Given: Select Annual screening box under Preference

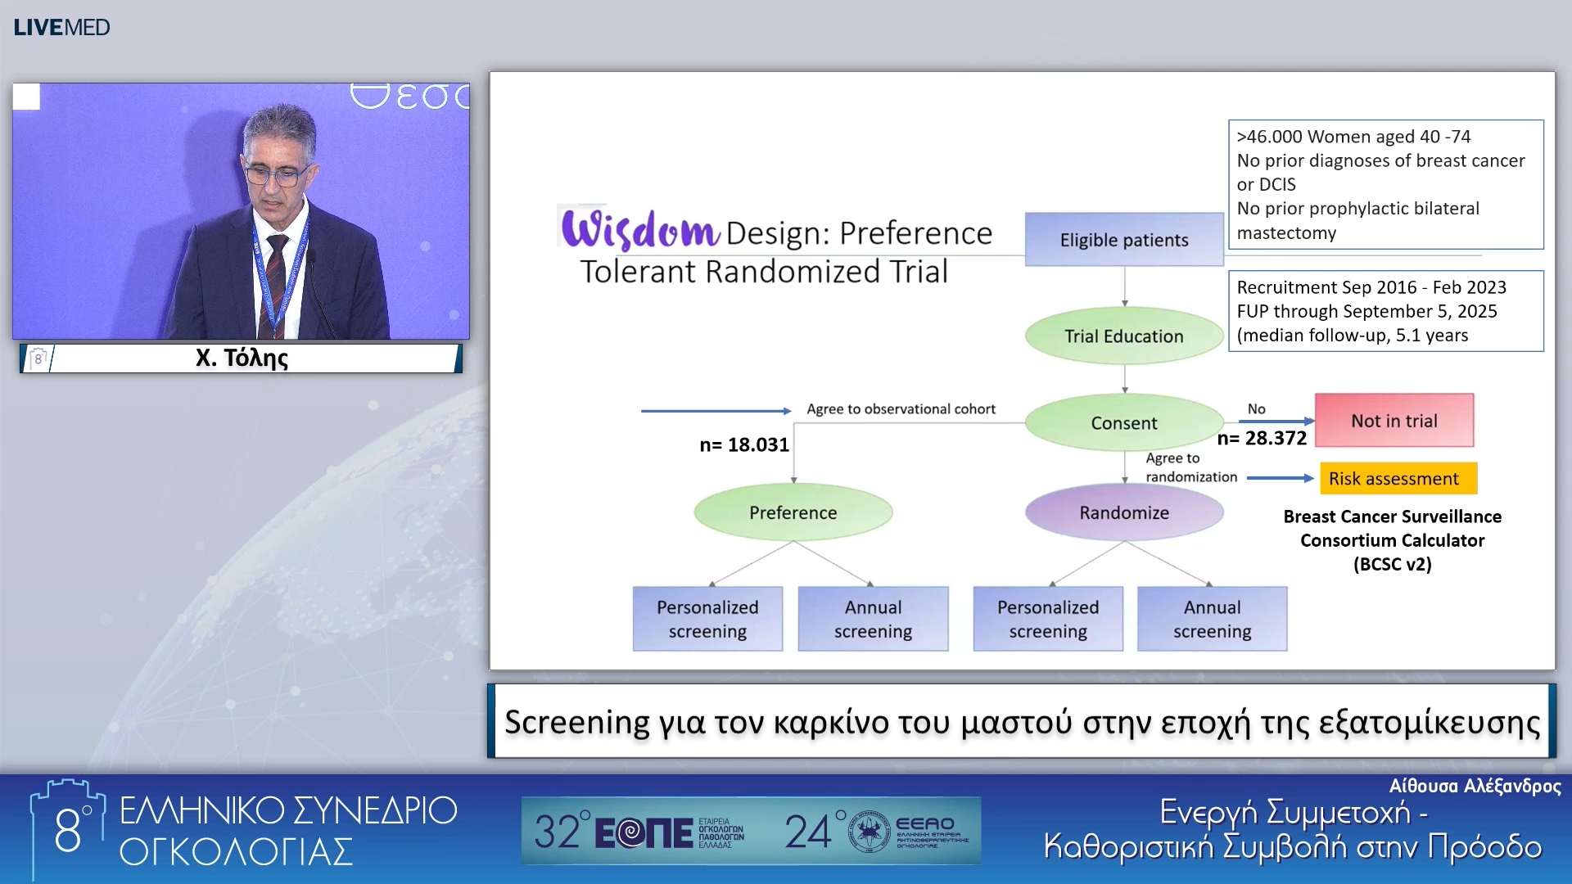Looking at the screenshot, I should pyautogui.click(x=873, y=619).
